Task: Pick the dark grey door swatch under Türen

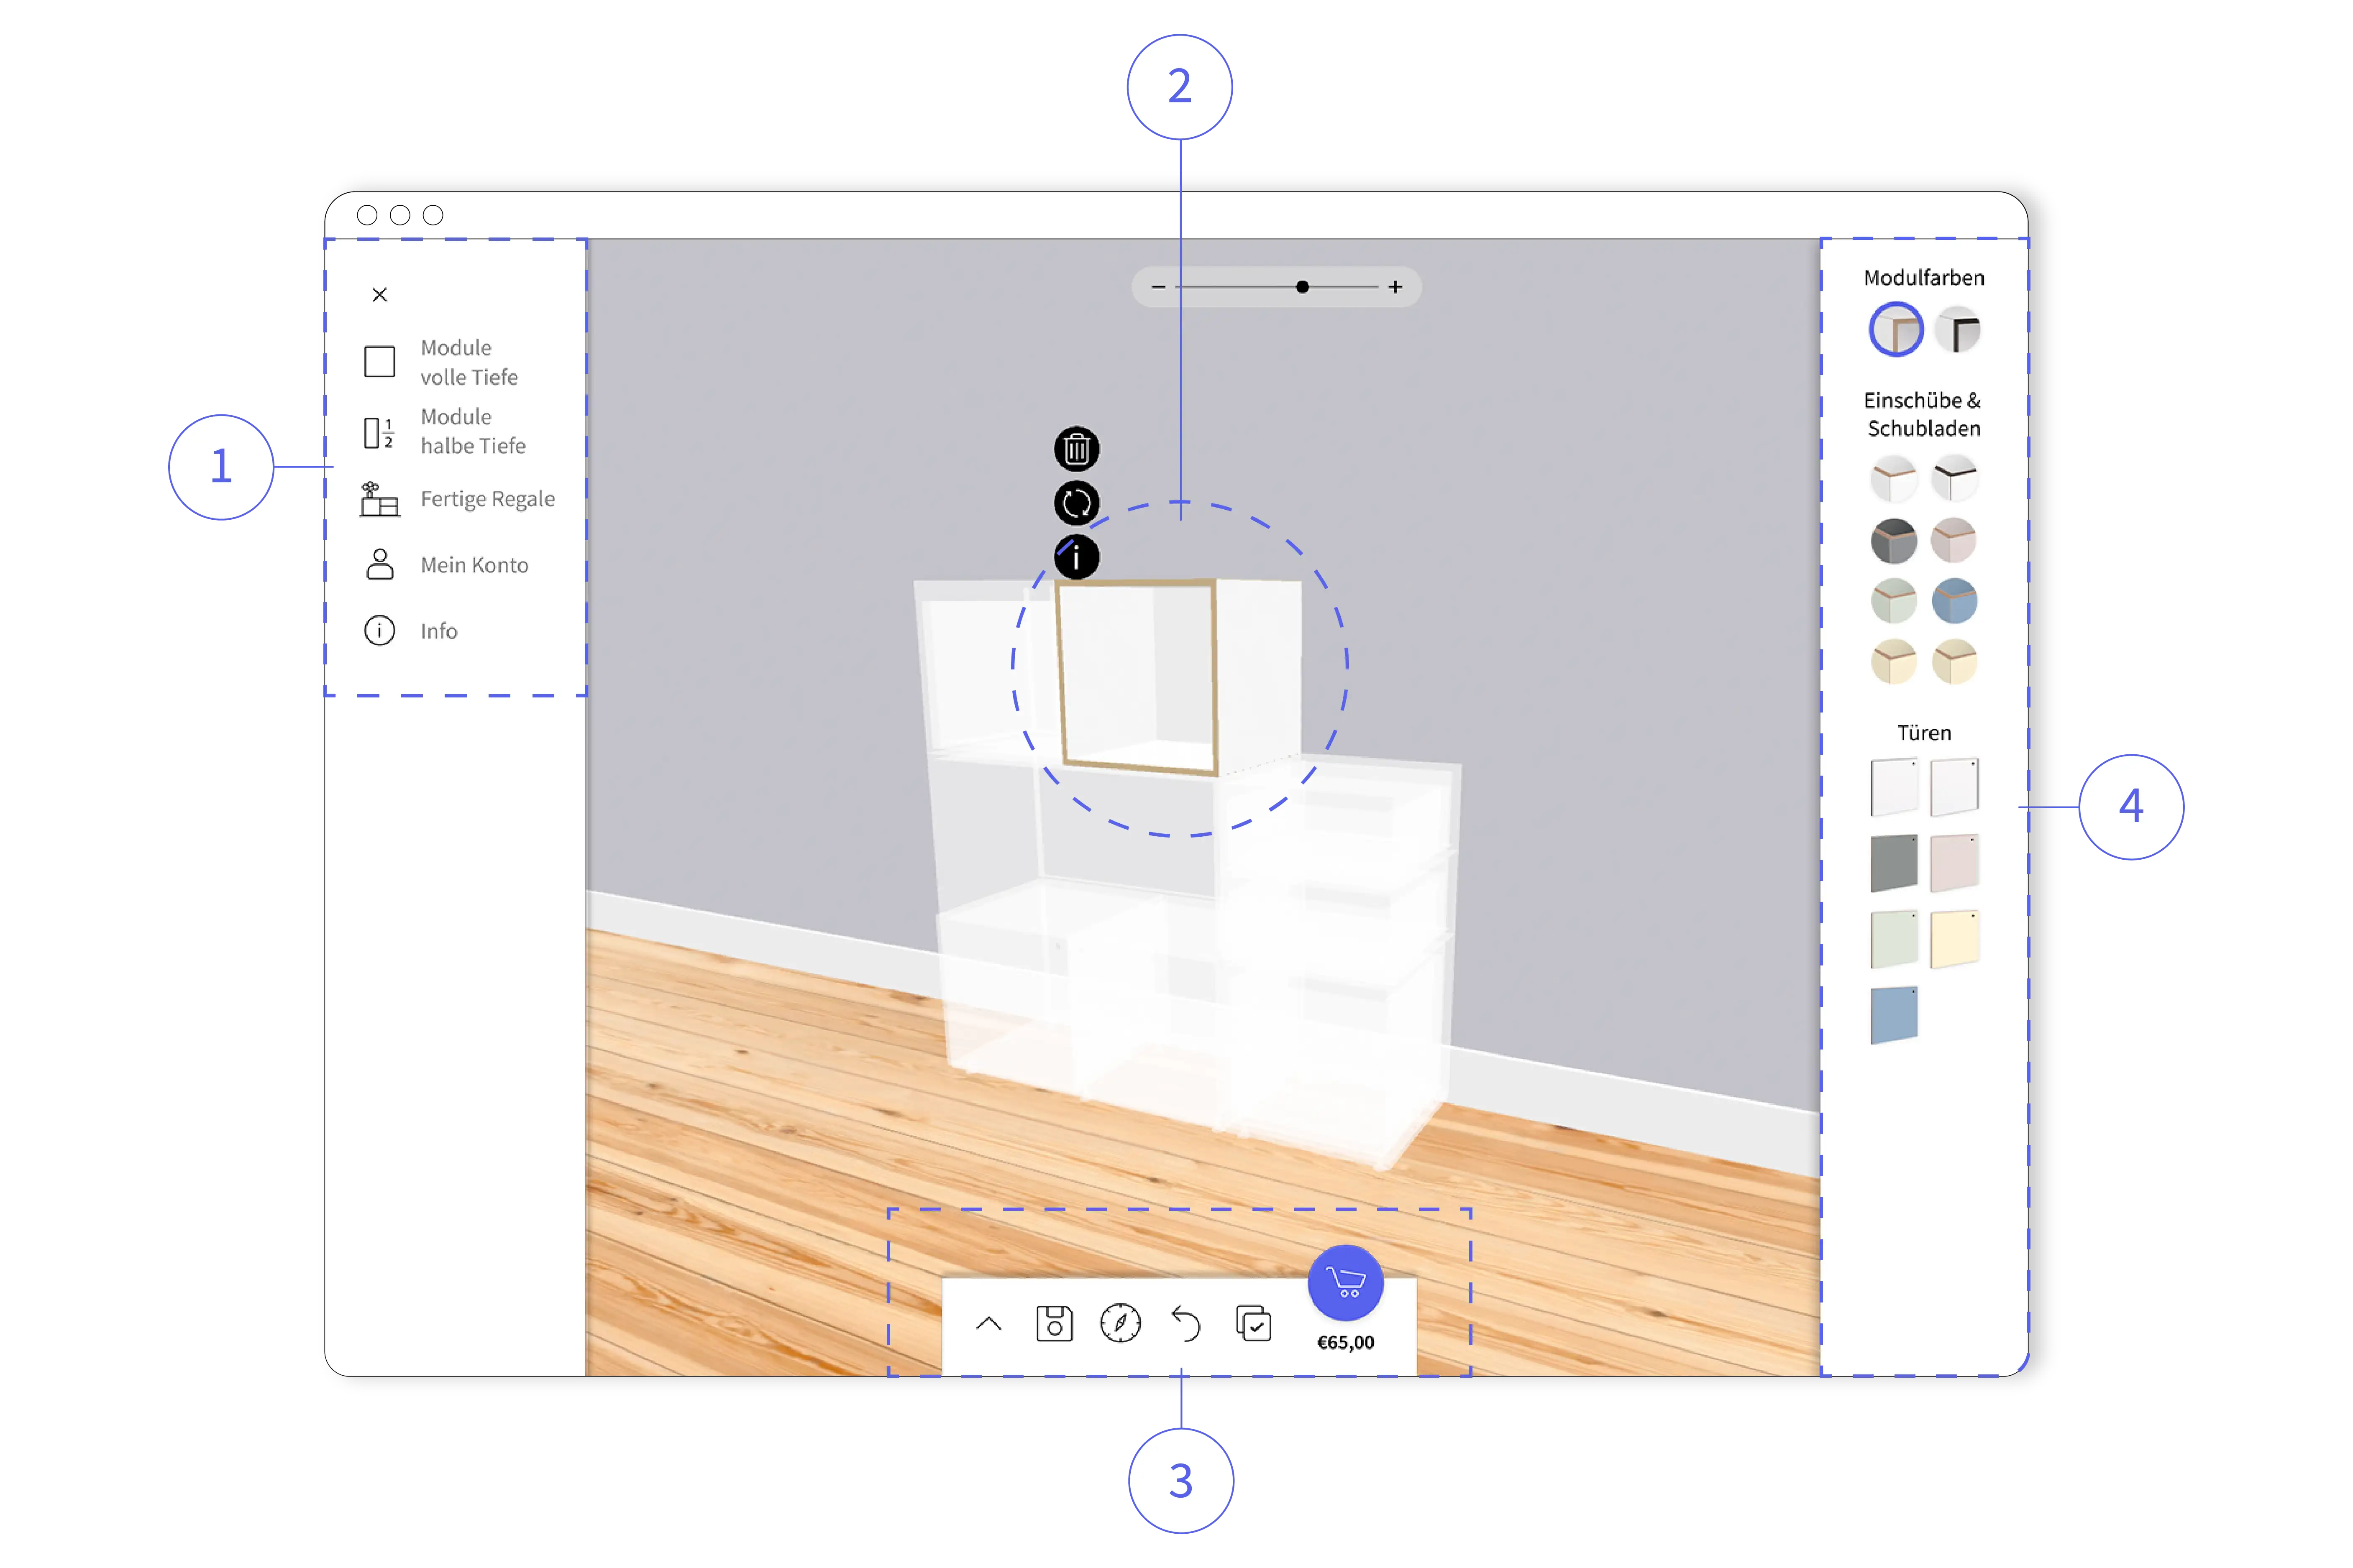Action: click(x=1894, y=862)
